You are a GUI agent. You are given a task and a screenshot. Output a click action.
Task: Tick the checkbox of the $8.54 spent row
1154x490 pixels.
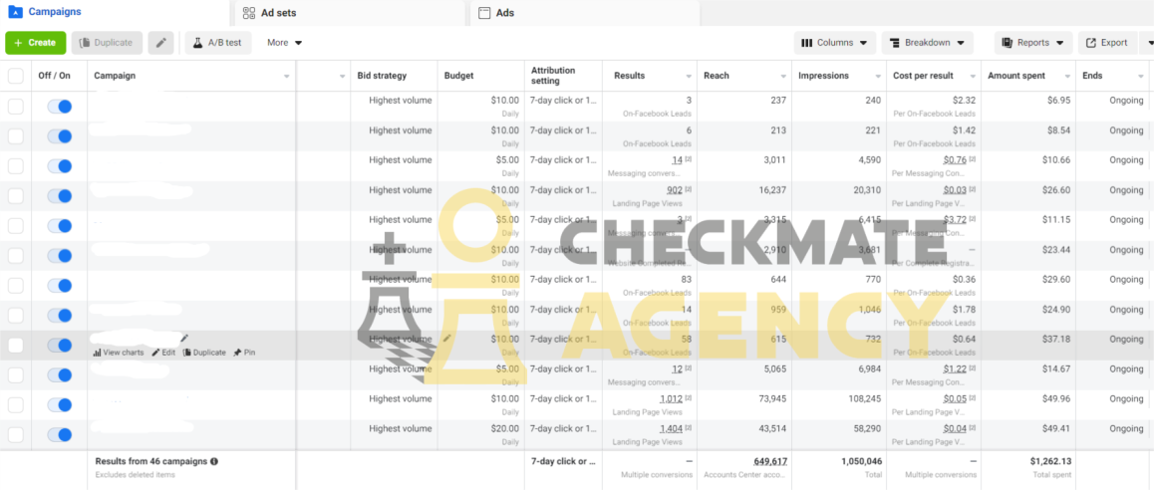point(16,136)
